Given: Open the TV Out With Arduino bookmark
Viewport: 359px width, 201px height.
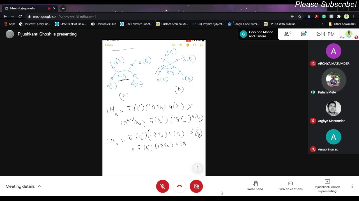Looking at the screenshot, I should pos(280,24).
